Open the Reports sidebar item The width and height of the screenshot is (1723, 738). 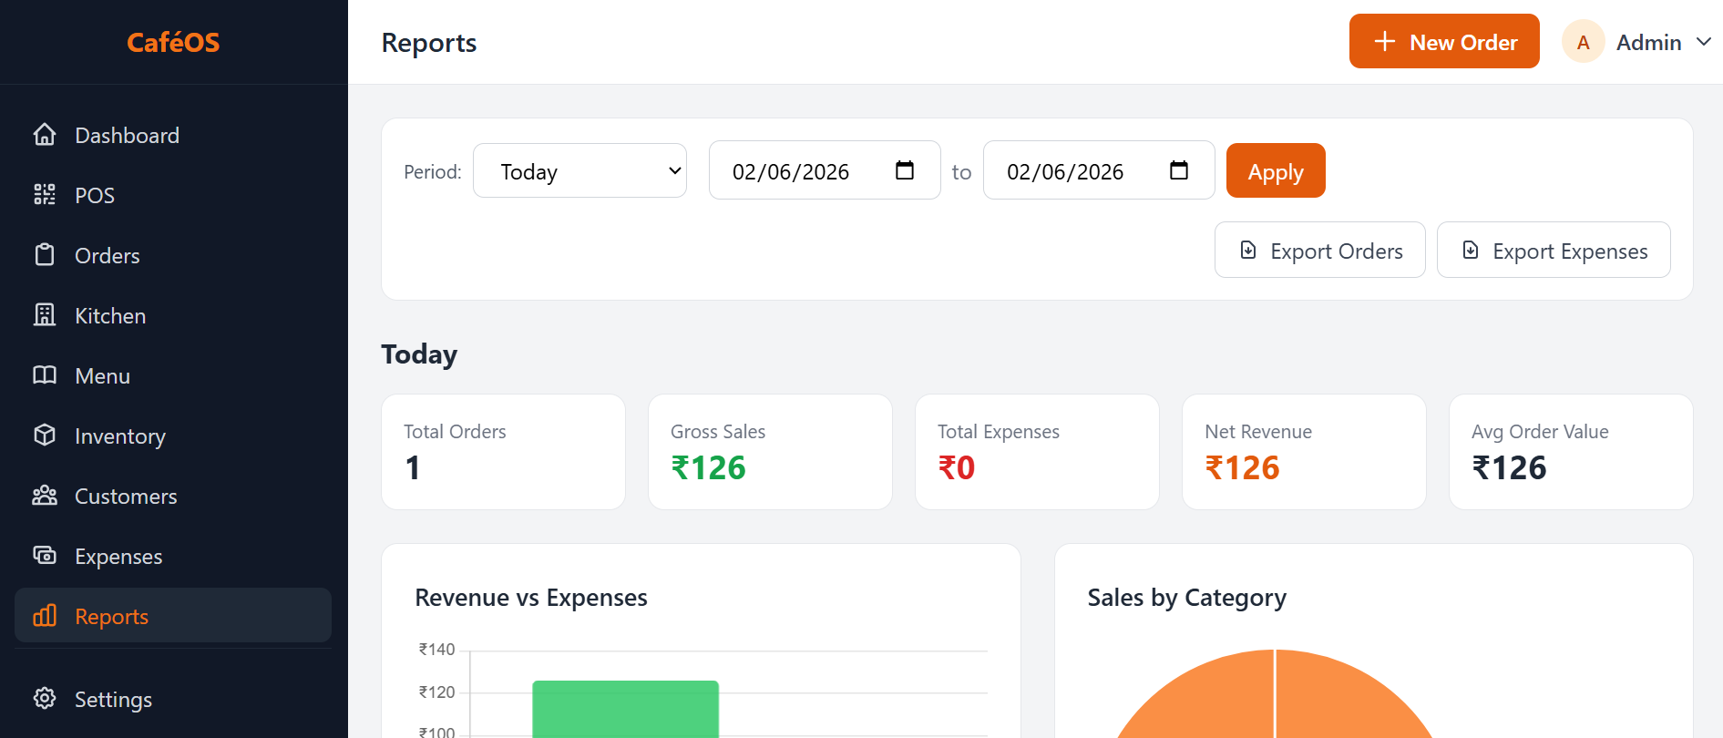[111, 616]
